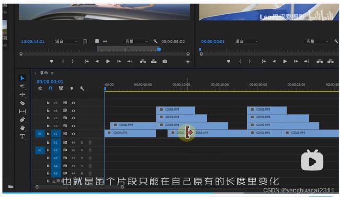Screen dimensions: 340x197
Task: Mark In point in source monitor
Action: pyautogui.click(x=63, y=61)
